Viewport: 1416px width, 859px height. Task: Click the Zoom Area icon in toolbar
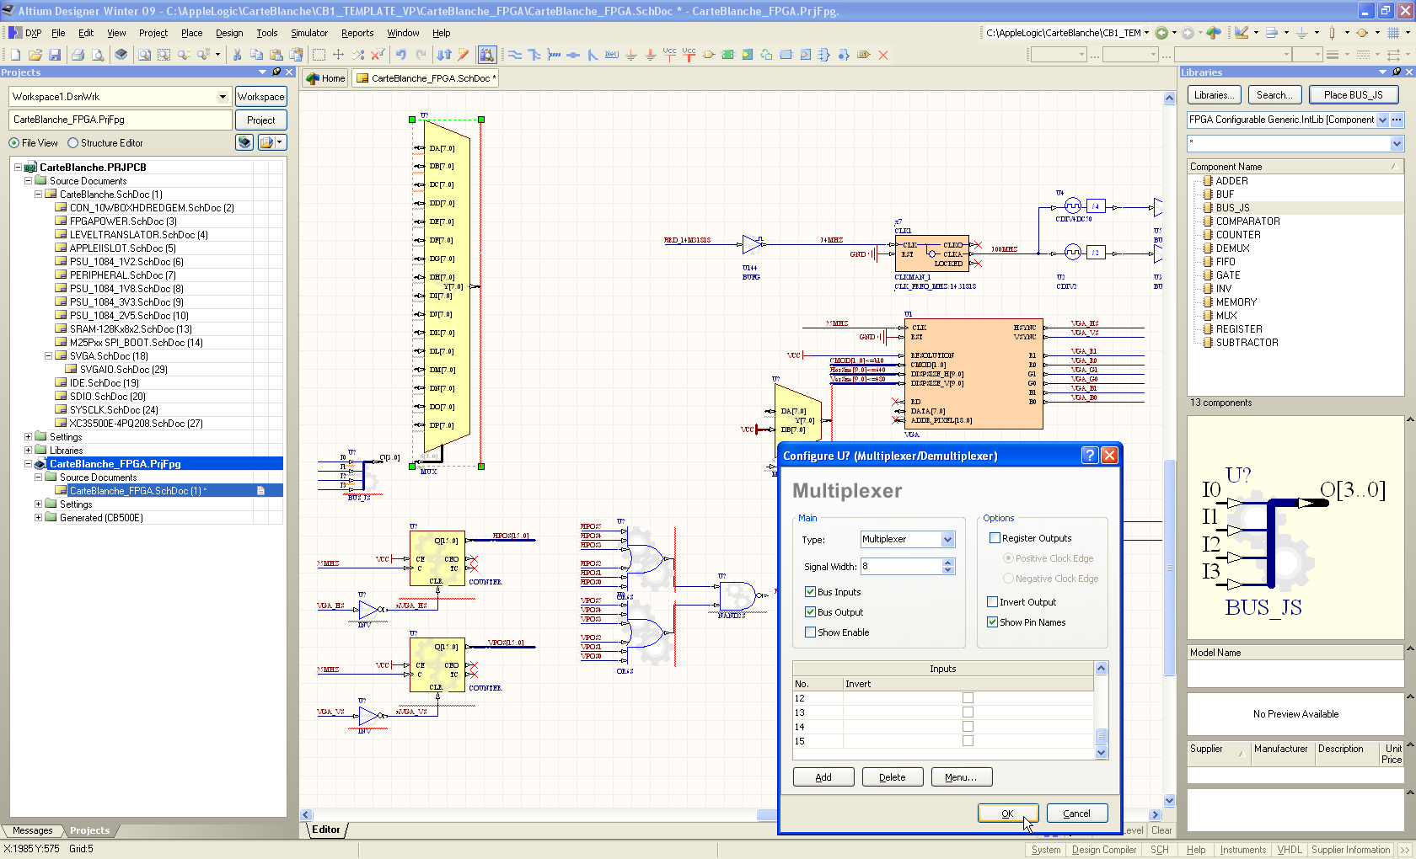click(x=164, y=55)
